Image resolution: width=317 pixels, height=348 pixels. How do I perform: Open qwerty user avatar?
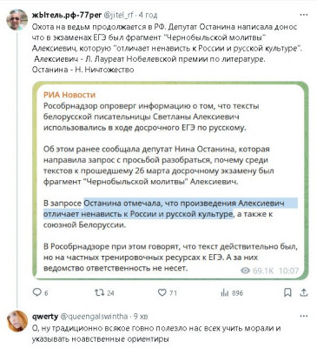[17, 321]
